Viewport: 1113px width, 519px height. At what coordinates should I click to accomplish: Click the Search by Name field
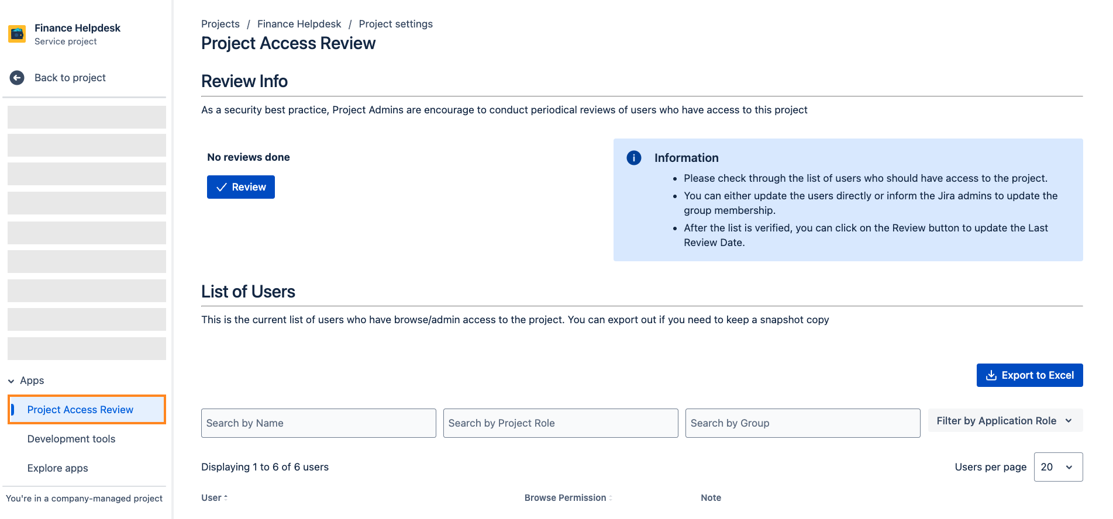318,423
